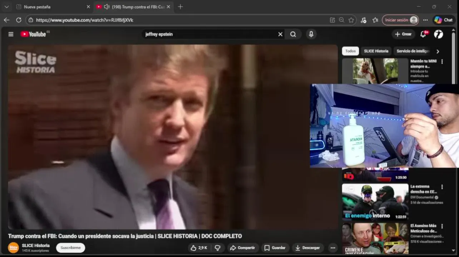The width and height of the screenshot is (459, 257).
Task: Open options for La extrema derecha video
Action: [x=442, y=187]
